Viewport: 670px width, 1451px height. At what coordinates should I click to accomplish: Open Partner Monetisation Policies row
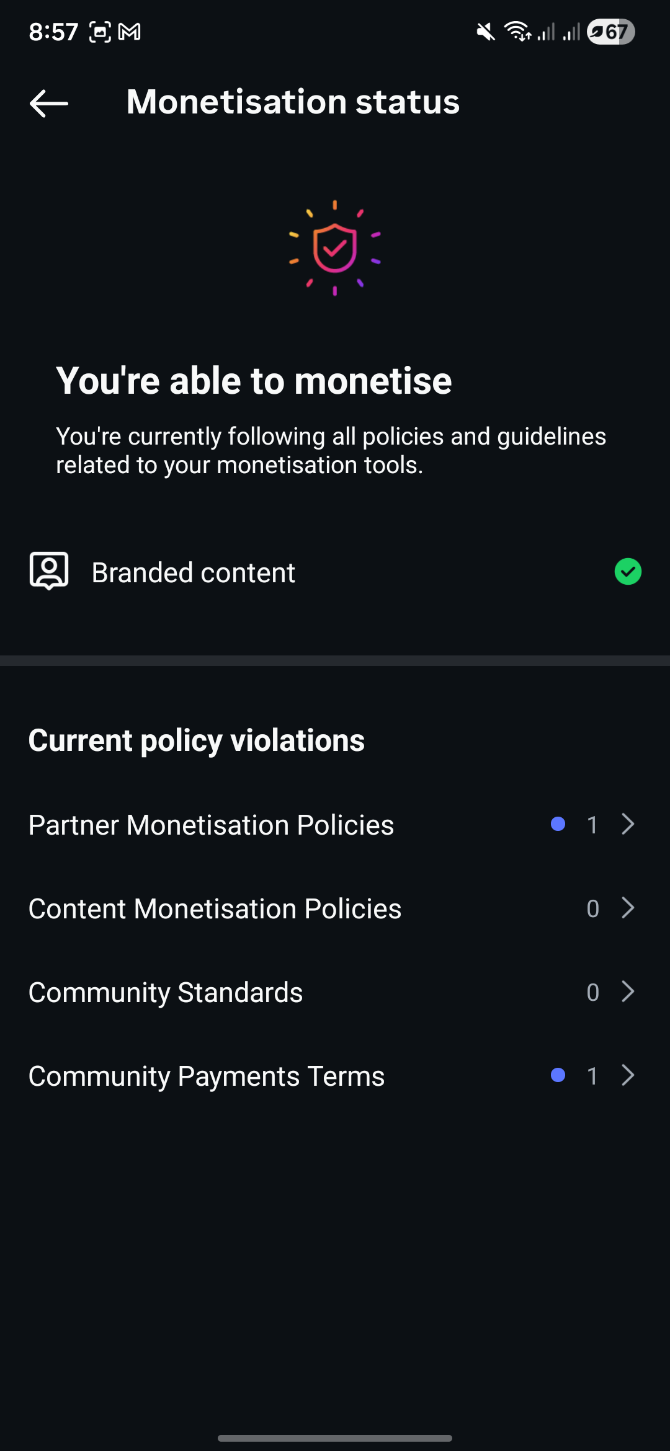[211, 825]
